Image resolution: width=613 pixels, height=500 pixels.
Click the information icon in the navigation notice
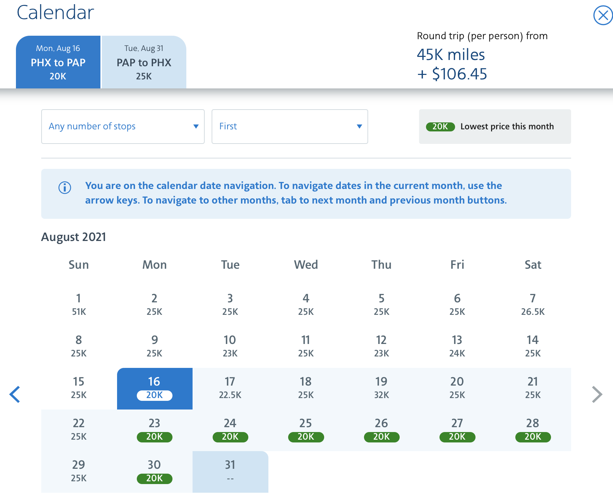tap(64, 188)
